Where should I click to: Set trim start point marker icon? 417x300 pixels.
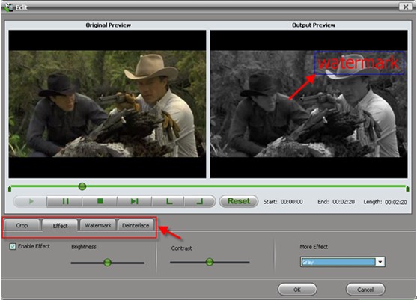click(x=168, y=201)
